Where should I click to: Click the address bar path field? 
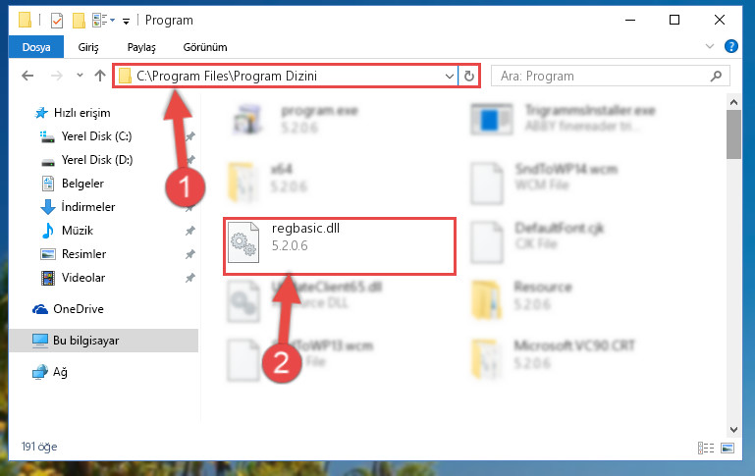(285, 76)
